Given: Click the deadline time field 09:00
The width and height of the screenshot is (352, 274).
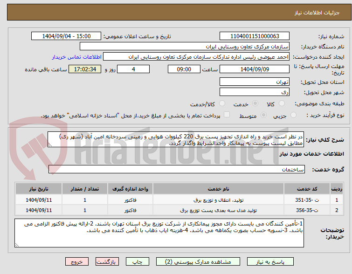Looking at the screenshot, I should pyautogui.click(x=184, y=69).
